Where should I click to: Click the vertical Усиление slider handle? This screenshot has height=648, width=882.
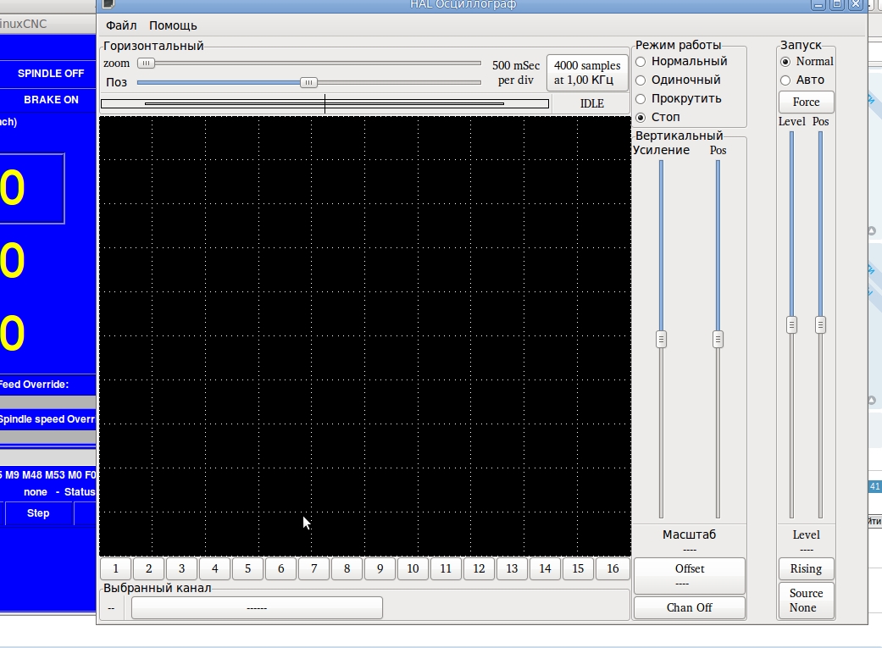point(661,339)
